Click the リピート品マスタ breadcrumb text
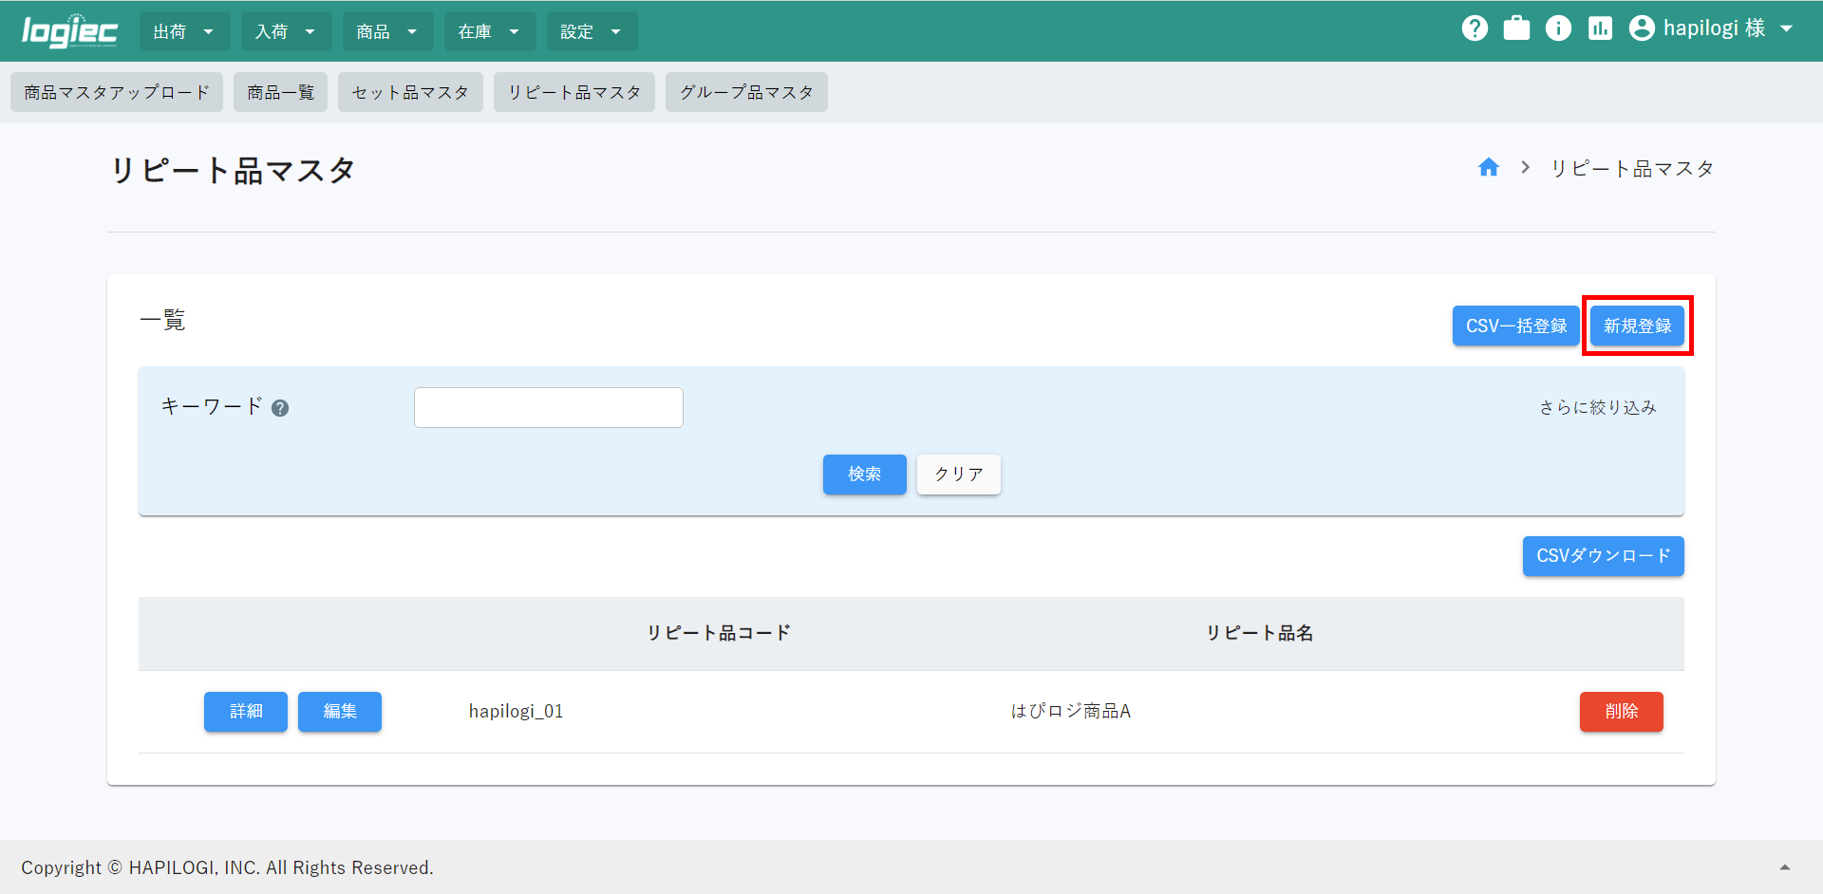Screen dimensions: 1823x894 coord(1631,168)
